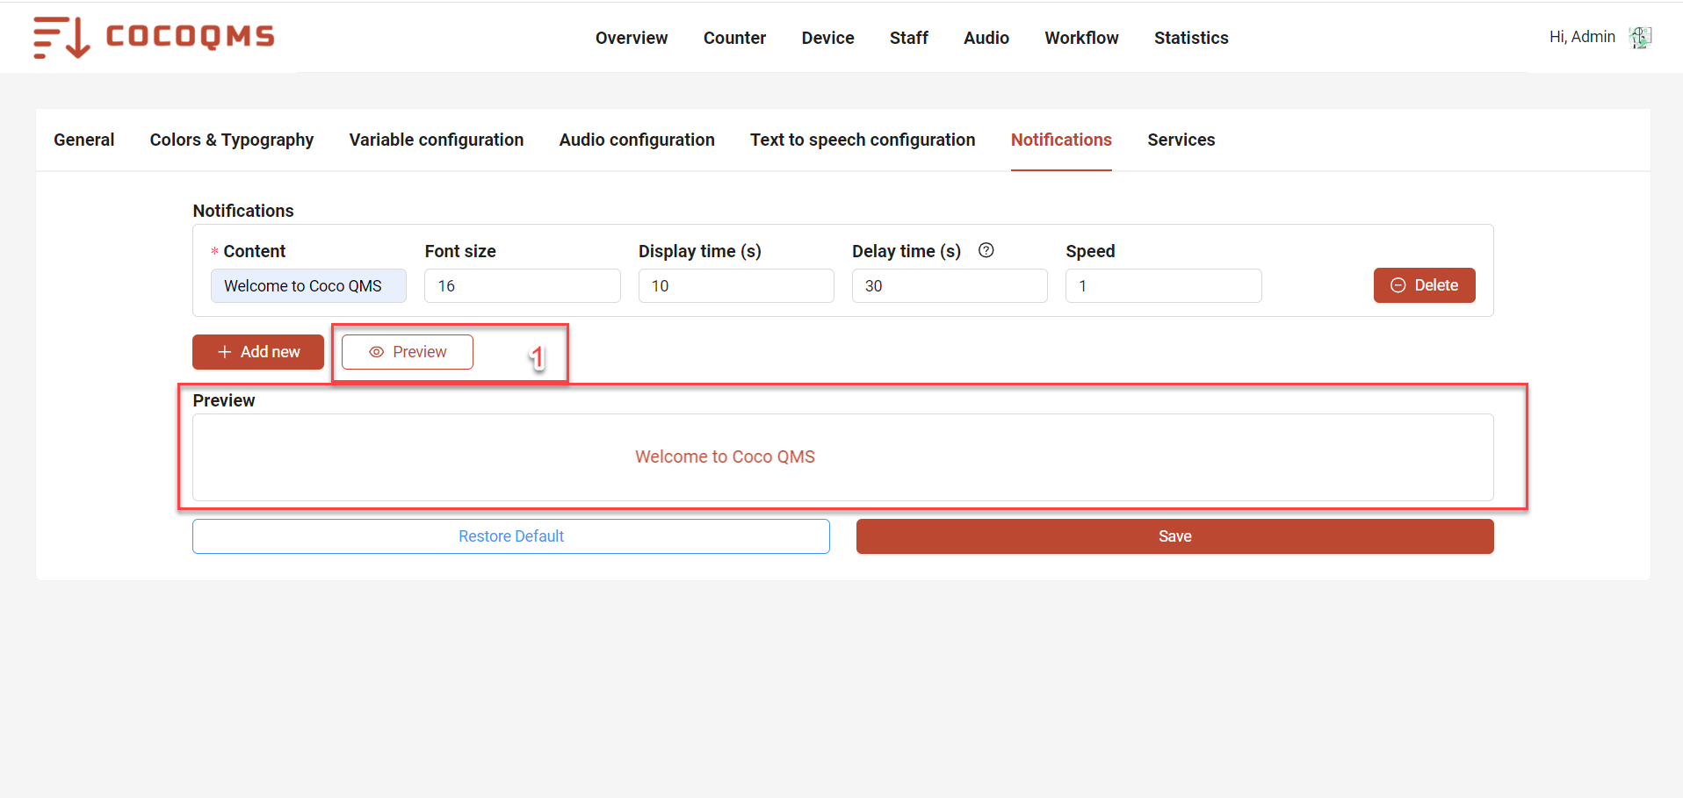Open the Admin avatar icon
This screenshot has width=1683, height=798.
coord(1640,38)
